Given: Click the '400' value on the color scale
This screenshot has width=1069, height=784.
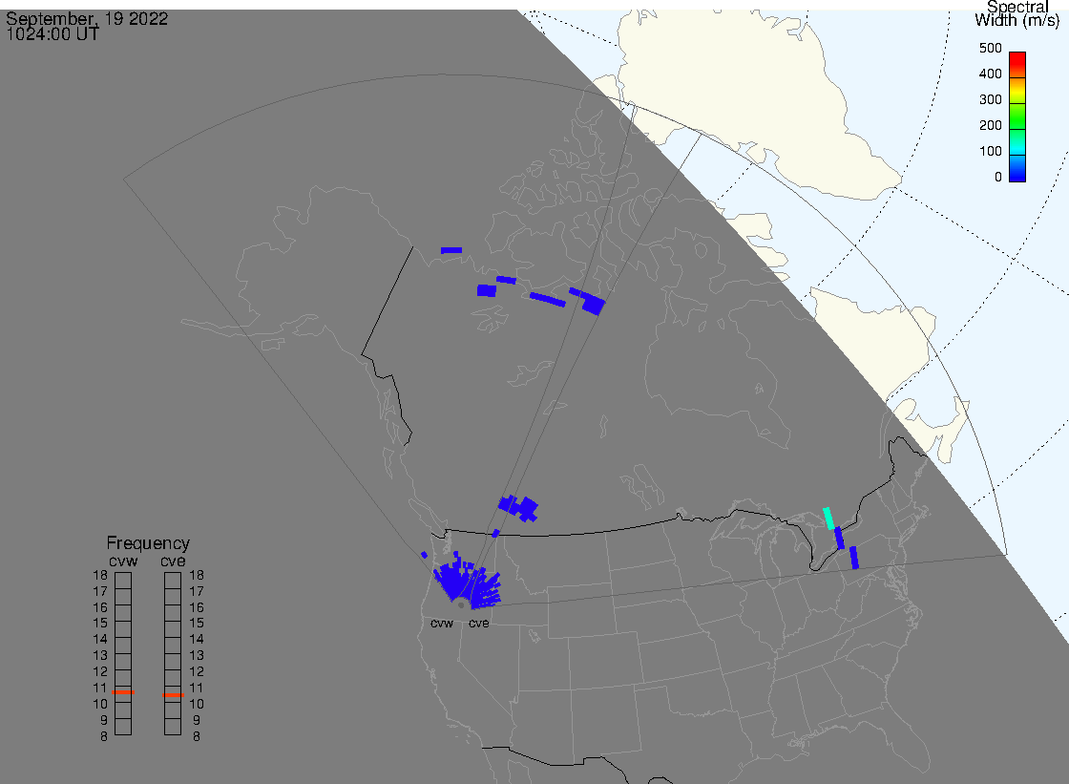Looking at the screenshot, I should pyautogui.click(x=990, y=74).
